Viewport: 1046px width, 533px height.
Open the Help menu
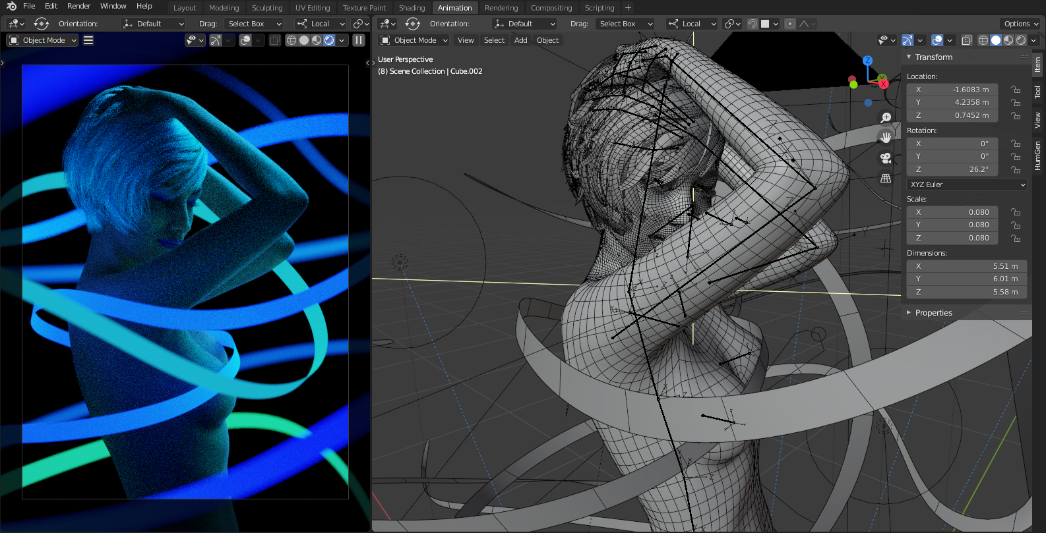[x=144, y=6]
